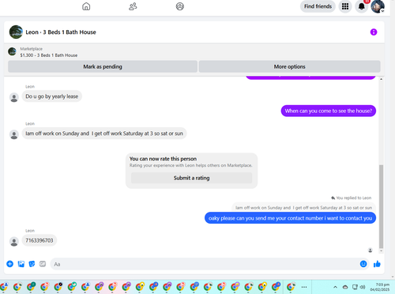Click the Marketplace listing thumbnail
Viewport: 395px width, 294px height.
[12, 51]
